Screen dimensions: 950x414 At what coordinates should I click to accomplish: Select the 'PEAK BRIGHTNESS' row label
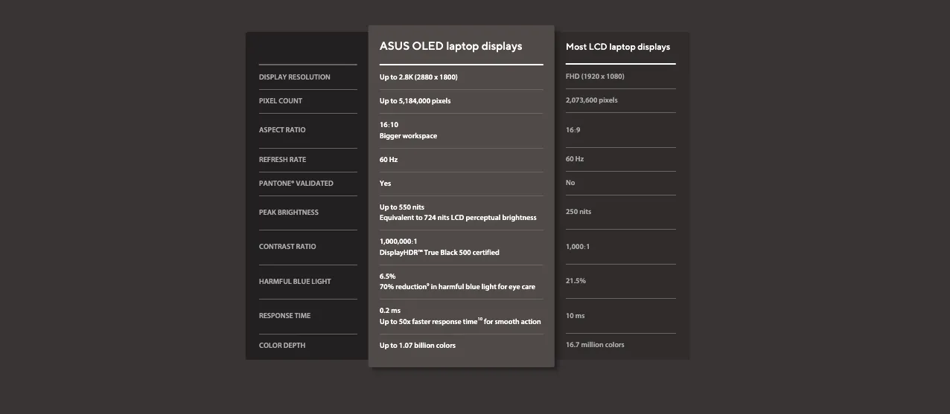289,213
